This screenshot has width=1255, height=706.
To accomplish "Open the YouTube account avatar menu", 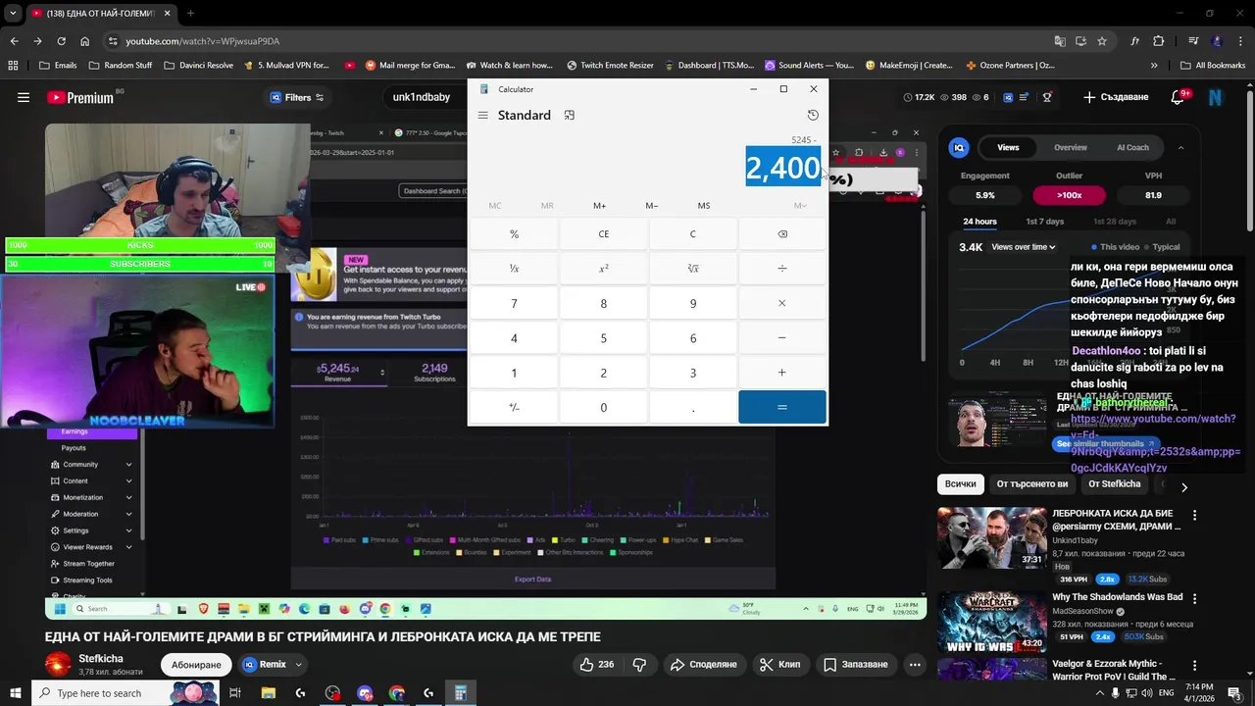I will 1216,97.
